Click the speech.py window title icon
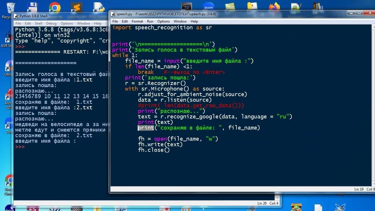The height and width of the screenshot is (211, 375). [113, 14]
